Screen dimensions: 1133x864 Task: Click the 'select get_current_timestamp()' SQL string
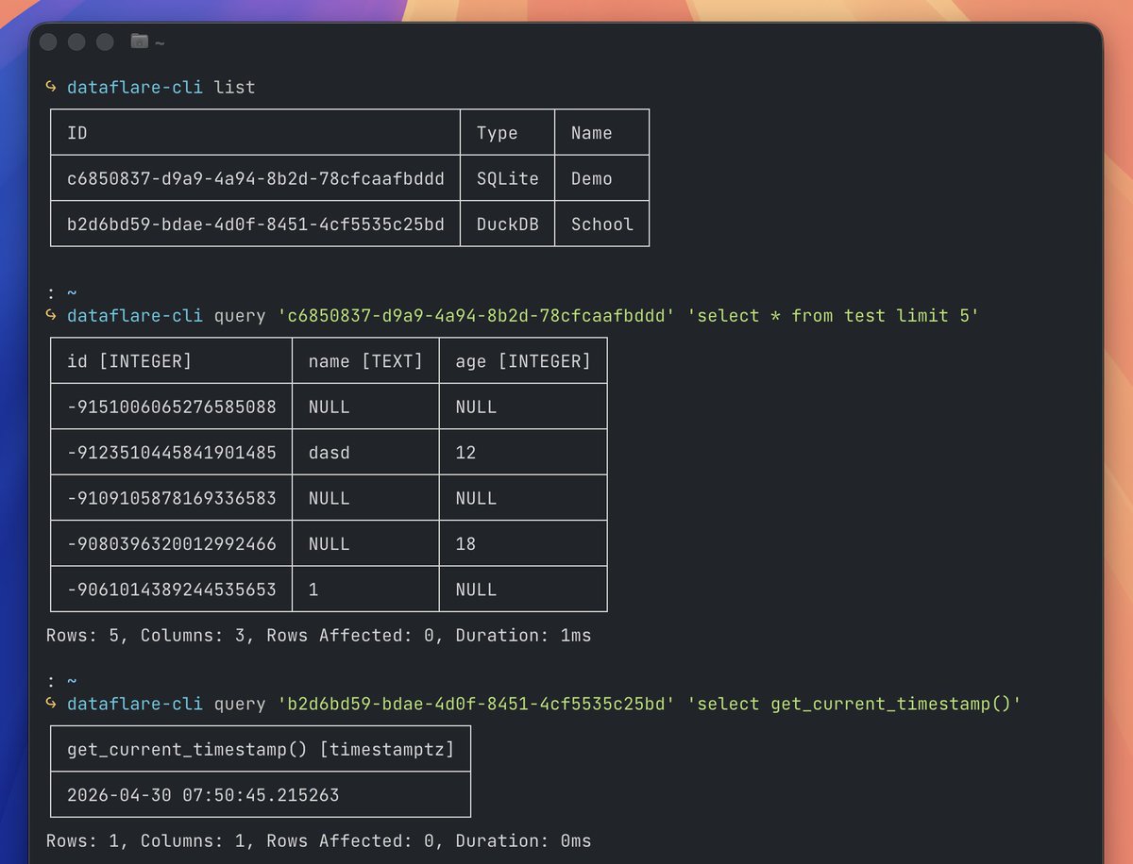point(854,705)
